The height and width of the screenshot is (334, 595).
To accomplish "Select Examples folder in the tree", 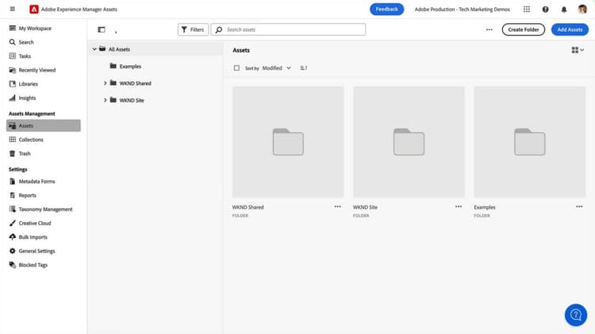I will tap(130, 67).
